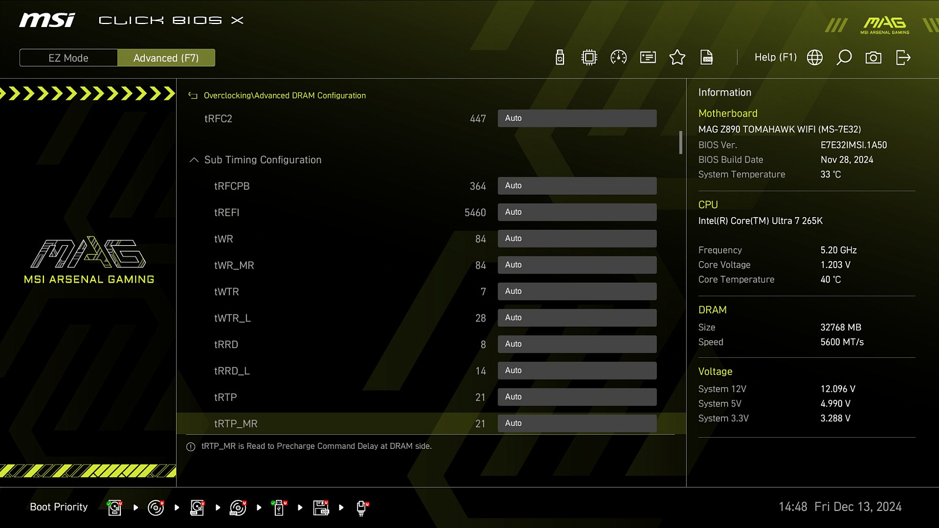This screenshot has height=528, width=939.
Task: Click the date and time display
Action: (840, 507)
